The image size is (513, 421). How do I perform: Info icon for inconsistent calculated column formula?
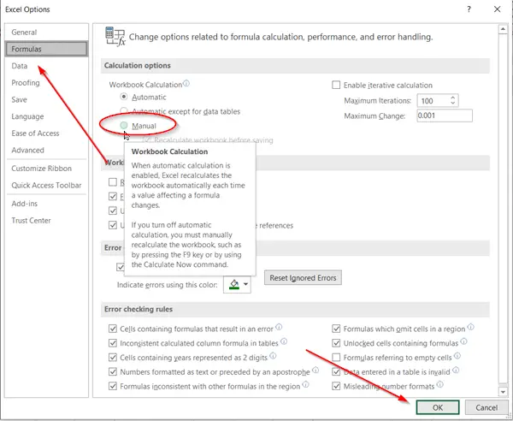click(x=284, y=341)
